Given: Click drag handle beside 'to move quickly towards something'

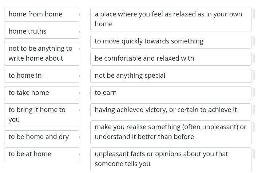Looking at the screenshot, I should click(254, 42).
